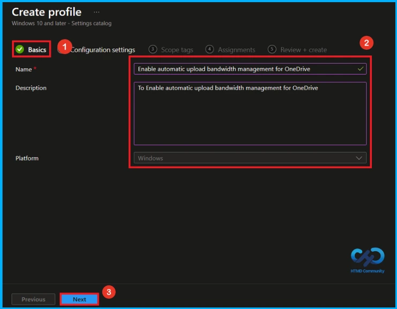Click the Next button

click(x=79, y=299)
